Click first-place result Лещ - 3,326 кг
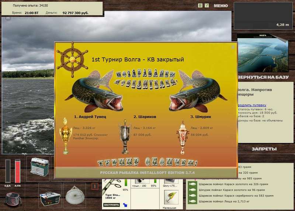The image size is (295, 211). coord(84,128)
